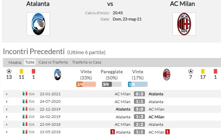Switch to Trasferta vs Casa filter
This screenshot has height=140, width=221.
pos(86,62)
